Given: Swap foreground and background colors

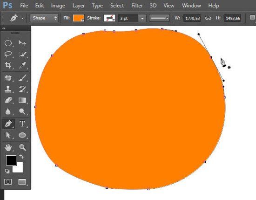Looking at the screenshot, I should (x=21, y=157).
